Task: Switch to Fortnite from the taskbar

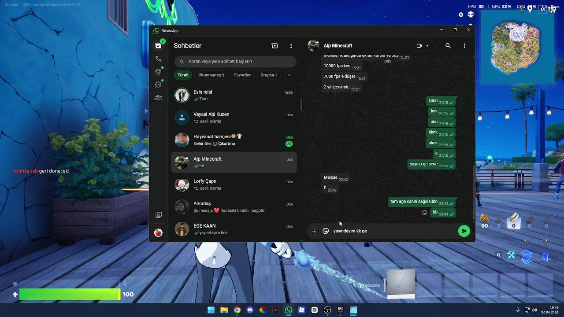Action: coord(353,310)
